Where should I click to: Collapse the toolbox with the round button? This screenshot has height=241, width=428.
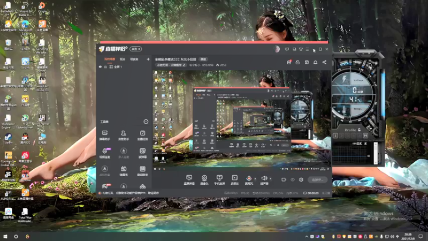[146, 122]
